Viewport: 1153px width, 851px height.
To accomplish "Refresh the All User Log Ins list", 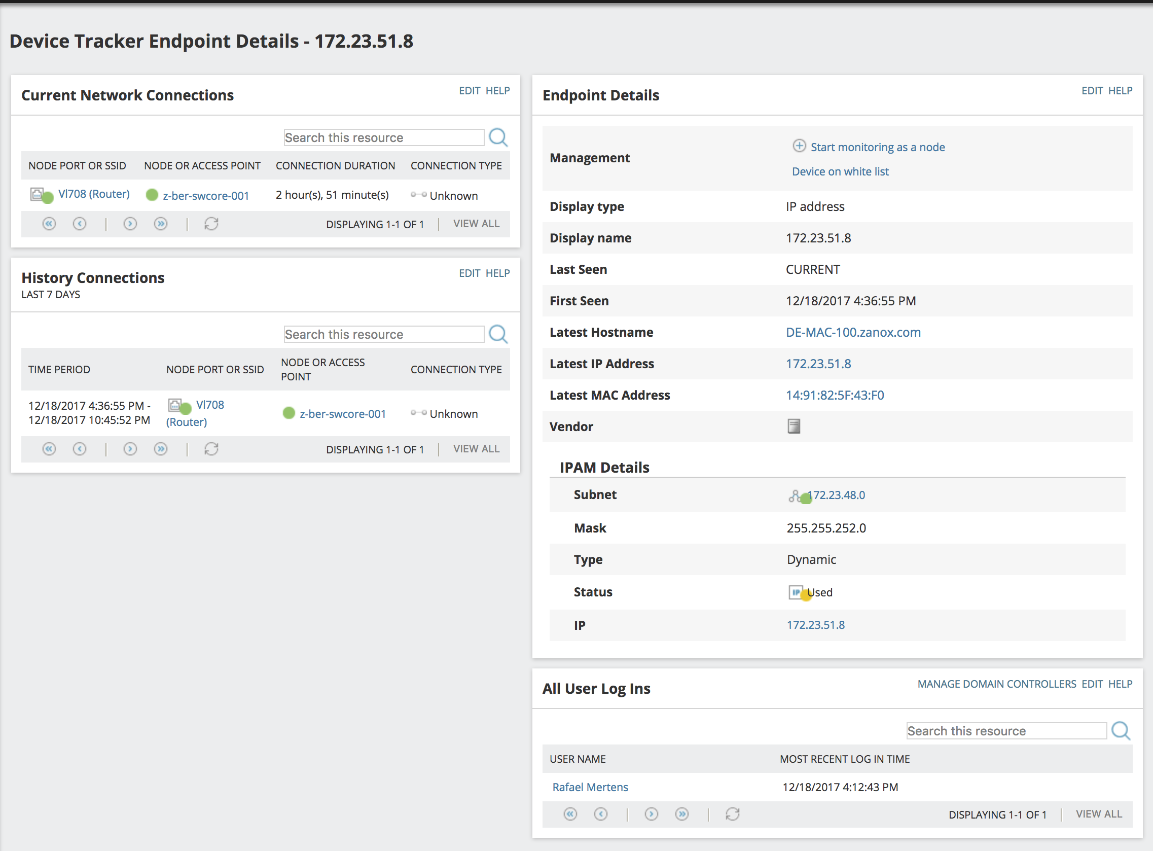I will (732, 814).
